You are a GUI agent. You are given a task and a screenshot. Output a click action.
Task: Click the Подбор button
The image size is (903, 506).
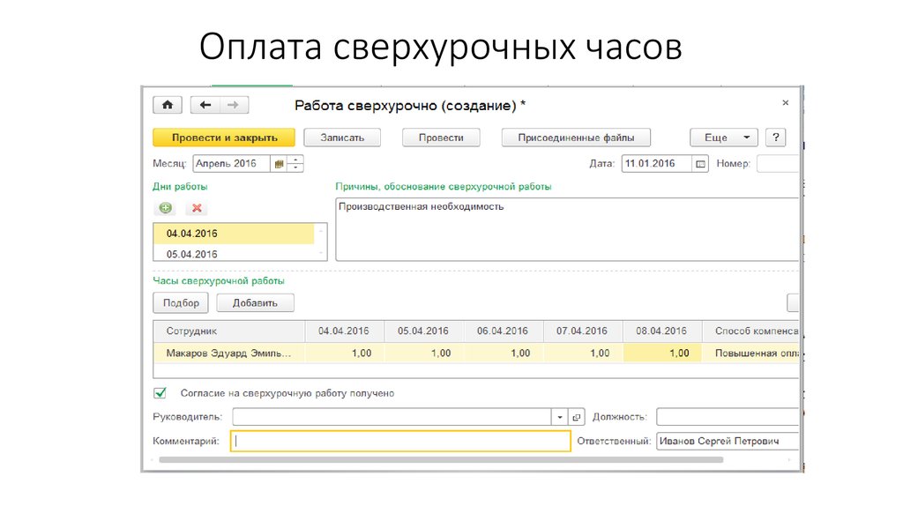pyautogui.click(x=182, y=302)
